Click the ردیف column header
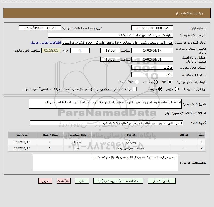 click(202, 135)
